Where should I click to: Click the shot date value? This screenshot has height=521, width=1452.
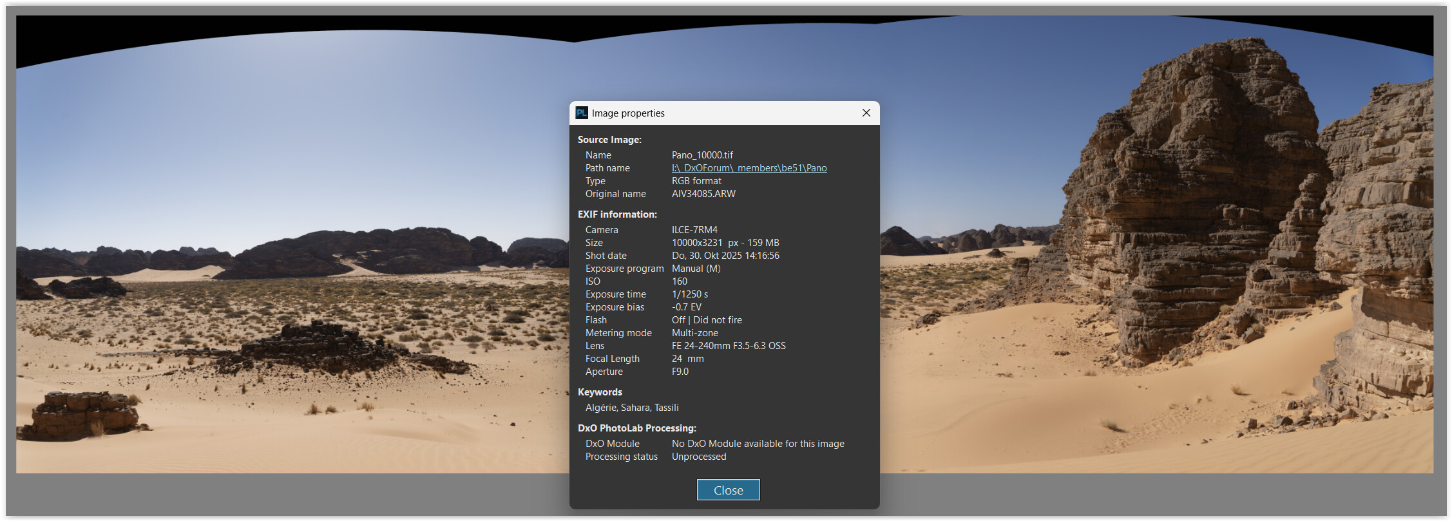pos(725,256)
